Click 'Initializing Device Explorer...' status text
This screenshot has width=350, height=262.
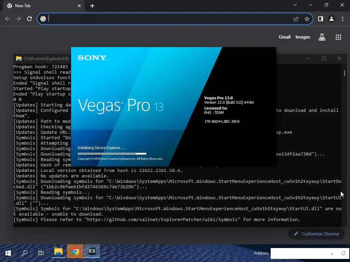point(101,148)
